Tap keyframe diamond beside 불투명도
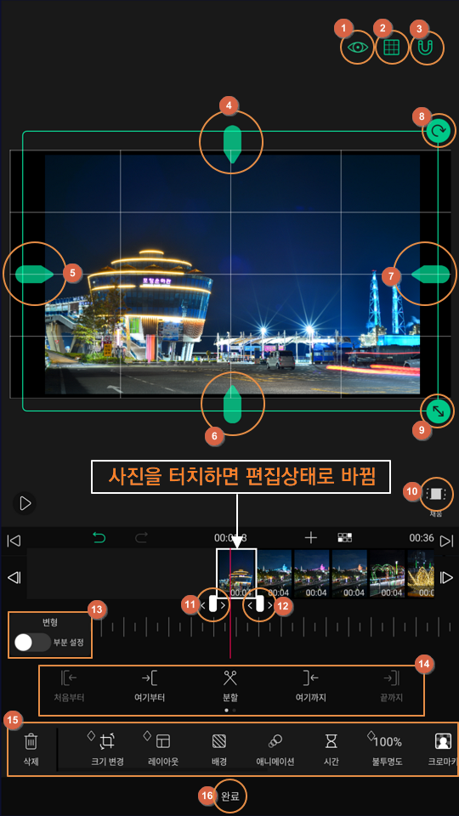The width and height of the screenshot is (459, 816). [371, 734]
